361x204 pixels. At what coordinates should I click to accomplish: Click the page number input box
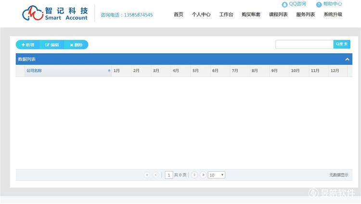tap(169, 175)
